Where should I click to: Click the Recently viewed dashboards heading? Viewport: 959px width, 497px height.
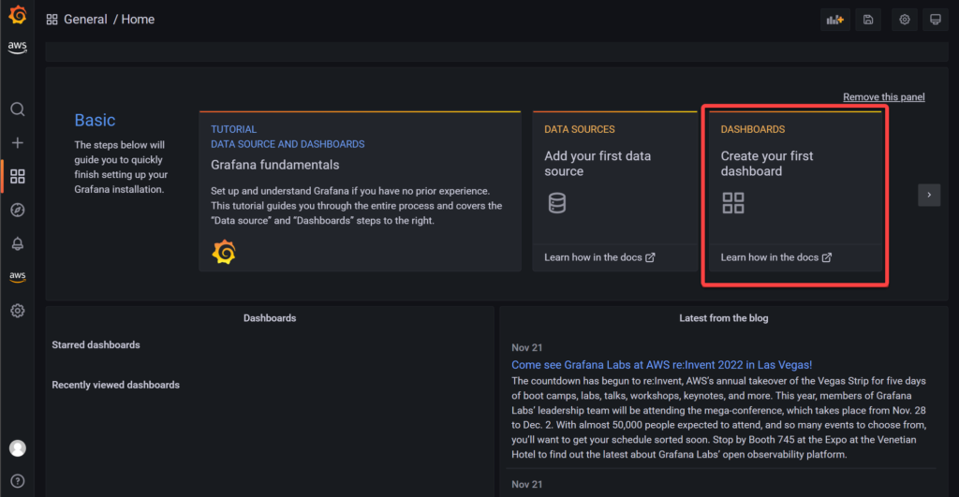click(x=115, y=385)
